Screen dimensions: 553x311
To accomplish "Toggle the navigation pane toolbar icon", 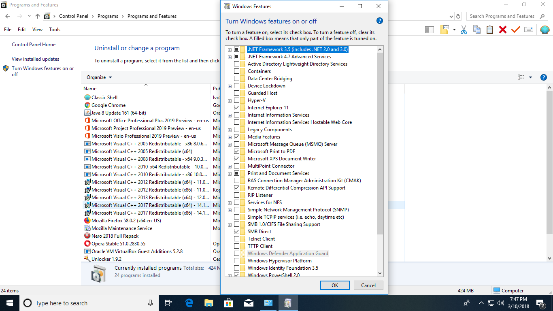I will pos(430,30).
